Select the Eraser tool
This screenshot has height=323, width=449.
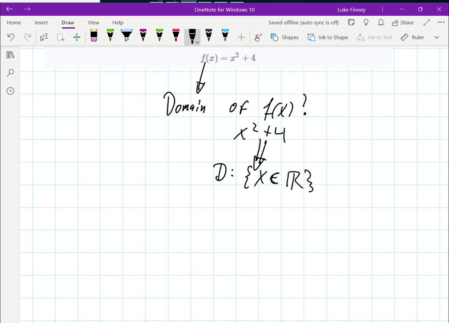click(x=93, y=37)
